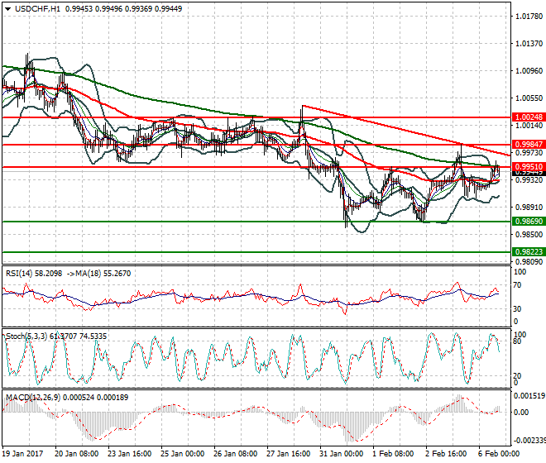546x463 pixels.
Task: Click the green 0.98690 support level label
Action: click(529, 222)
